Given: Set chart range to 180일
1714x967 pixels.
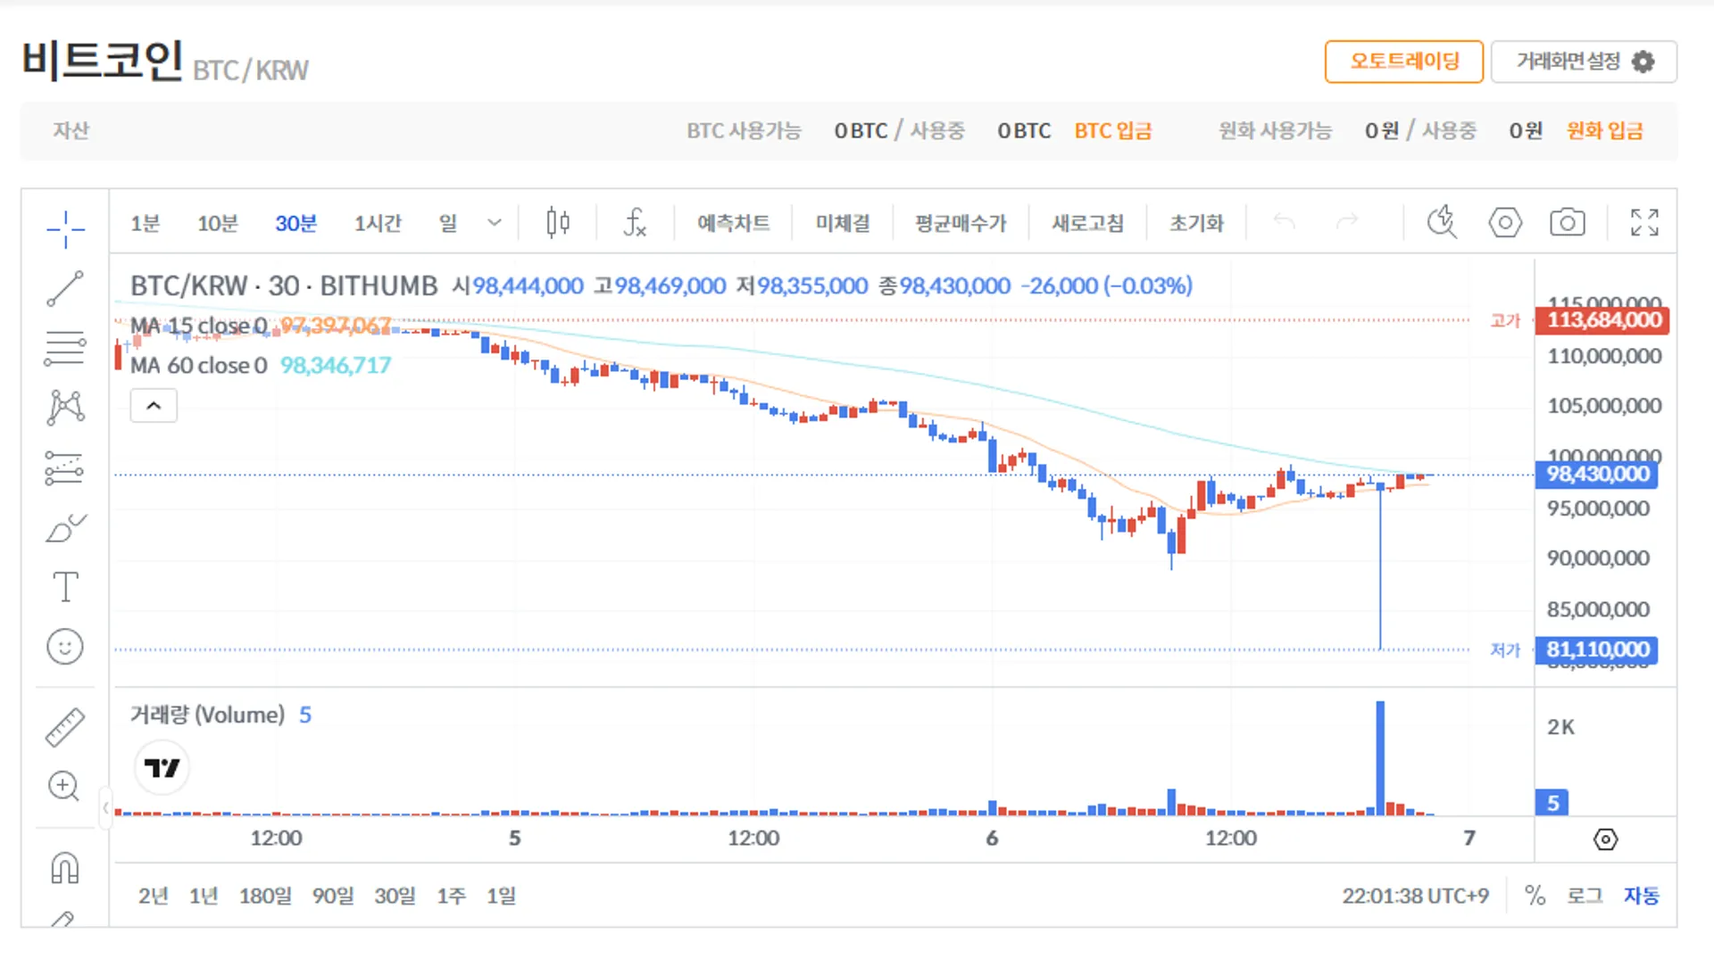Looking at the screenshot, I should pos(264,896).
